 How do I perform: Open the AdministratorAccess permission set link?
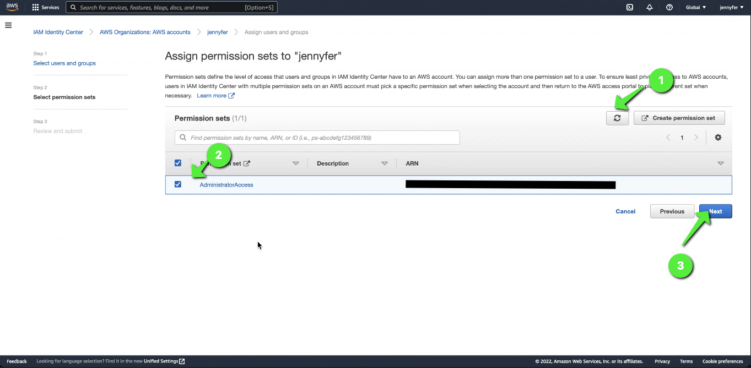pos(226,185)
